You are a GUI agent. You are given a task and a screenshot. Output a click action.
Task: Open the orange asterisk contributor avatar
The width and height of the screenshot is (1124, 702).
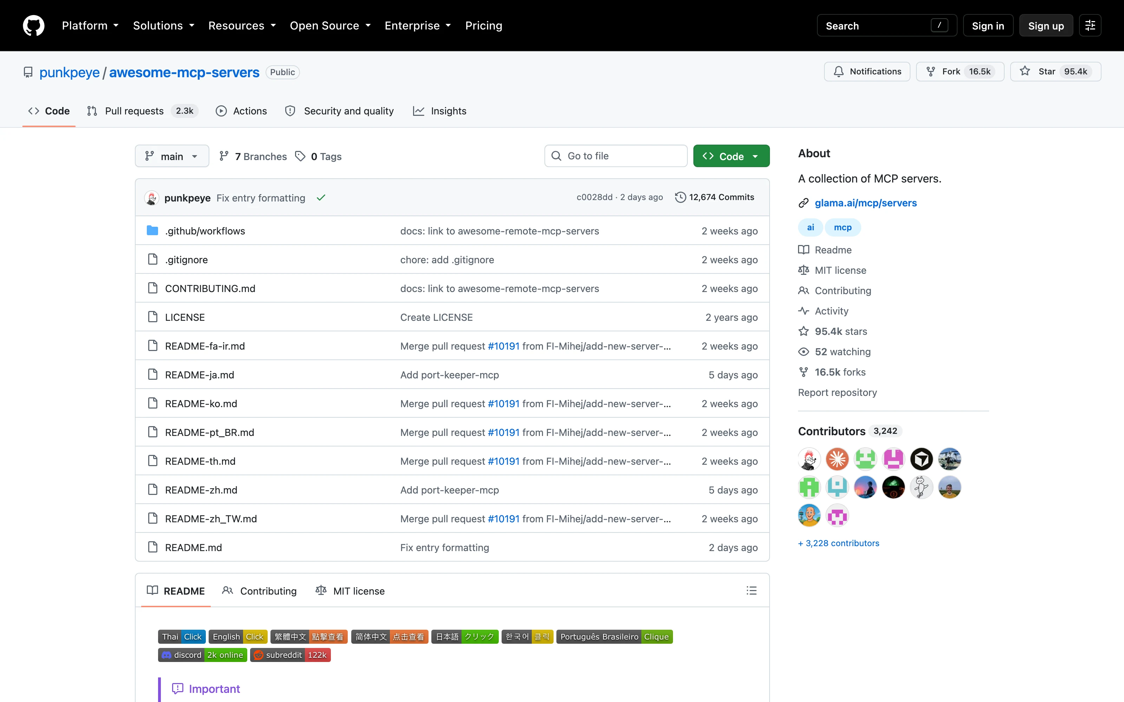[837, 459]
